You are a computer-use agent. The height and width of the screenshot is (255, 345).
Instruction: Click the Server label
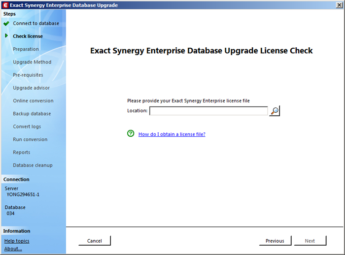11,189
